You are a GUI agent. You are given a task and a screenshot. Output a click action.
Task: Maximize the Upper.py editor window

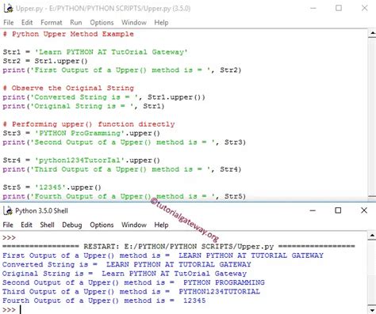(x=339, y=8)
